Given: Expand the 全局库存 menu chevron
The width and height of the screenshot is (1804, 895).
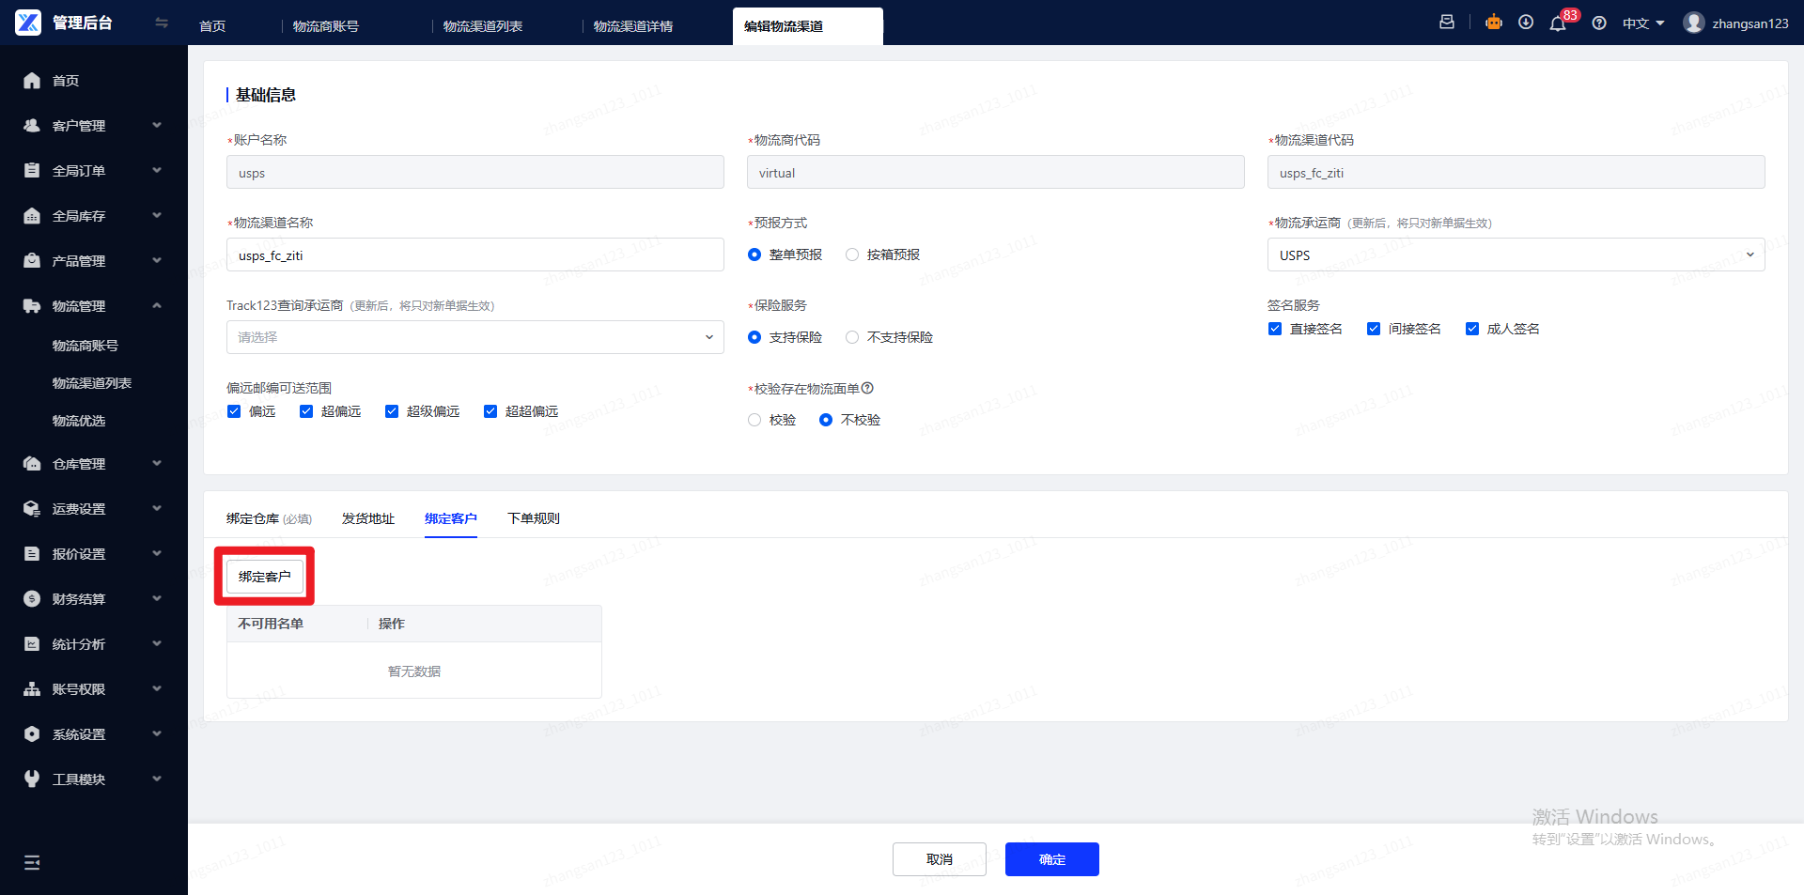Looking at the screenshot, I should pyautogui.click(x=157, y=215).
